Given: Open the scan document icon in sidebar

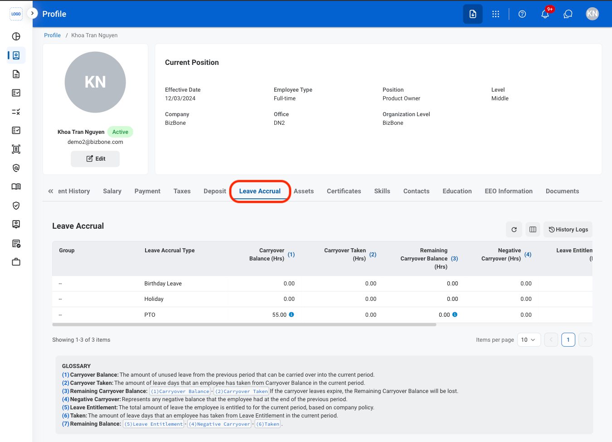Looking at the screenshot, I should (x=16, y=149).
